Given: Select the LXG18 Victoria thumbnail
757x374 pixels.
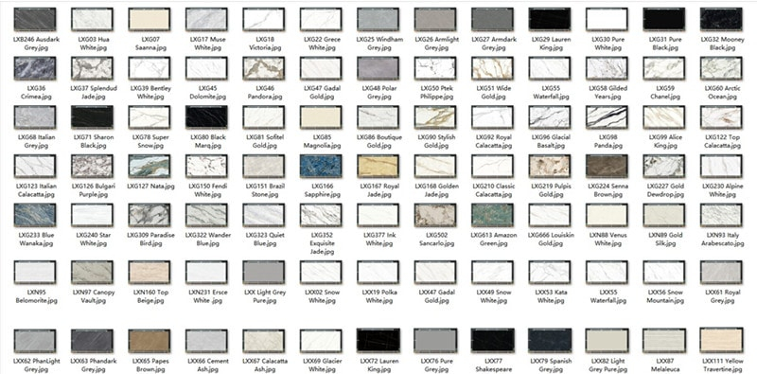Looking at the screenshot, I should tap(264, 19).
